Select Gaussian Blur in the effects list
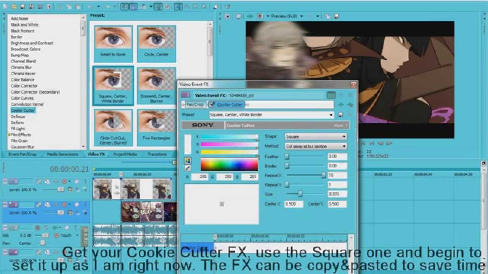Image resolution: width=488 pixels, height=274 pixels. coord(22,147)
